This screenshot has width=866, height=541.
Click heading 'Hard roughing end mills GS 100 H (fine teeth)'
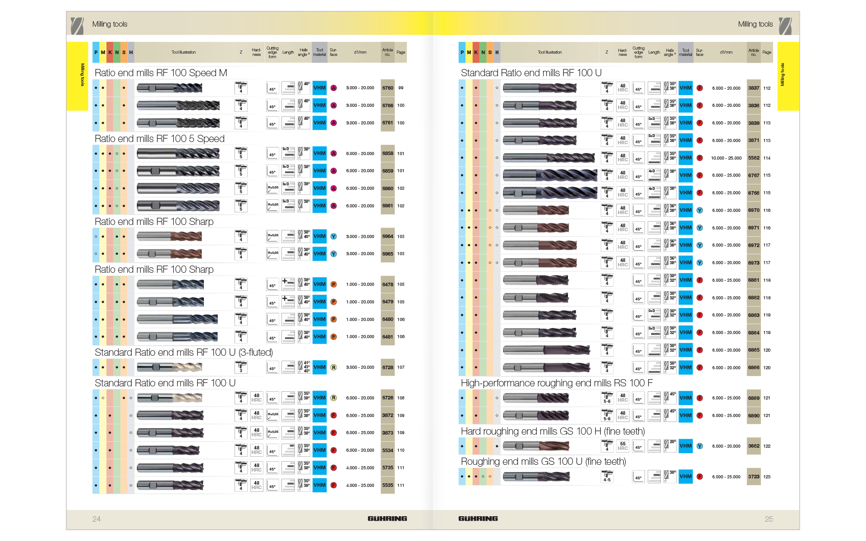553,431
